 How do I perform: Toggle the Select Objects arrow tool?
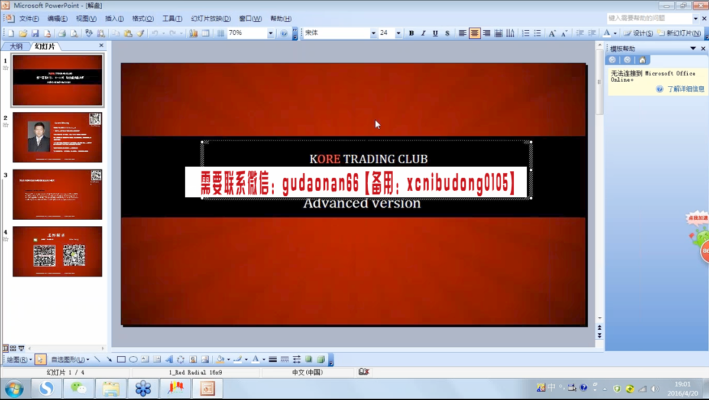(40, 359)
